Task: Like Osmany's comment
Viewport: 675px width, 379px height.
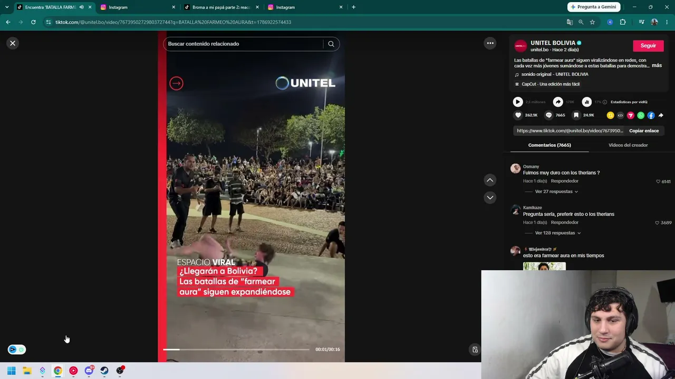Action: pyautogui.click(x=658, y=182)
